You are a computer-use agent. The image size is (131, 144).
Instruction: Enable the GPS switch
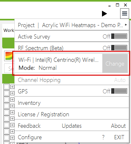119,91
